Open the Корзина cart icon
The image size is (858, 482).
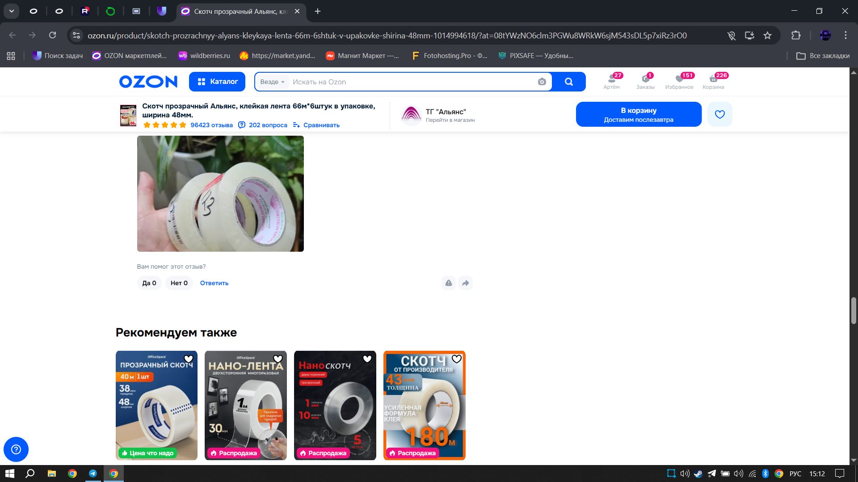click(713, 81)
